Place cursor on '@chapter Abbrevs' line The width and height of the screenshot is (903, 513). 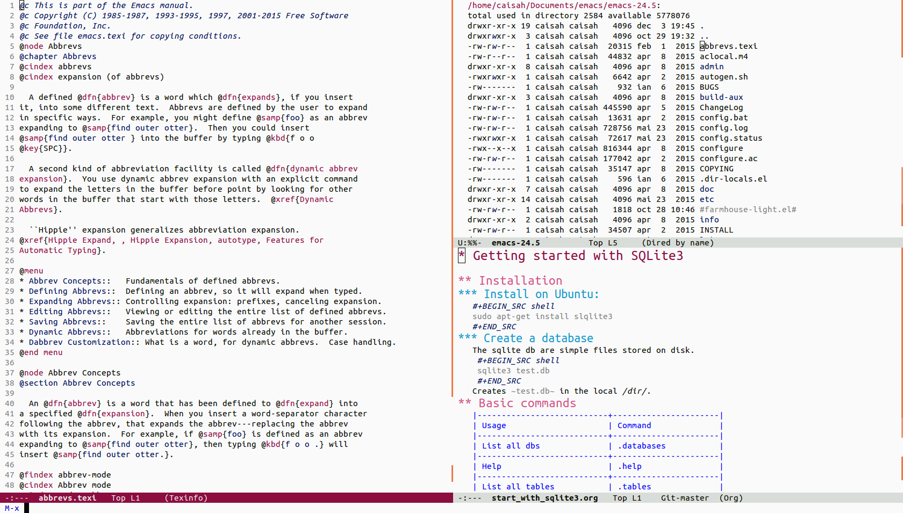pos(58,56)
